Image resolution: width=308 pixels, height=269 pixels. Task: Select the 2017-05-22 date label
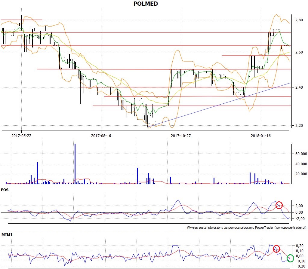[x=21, y=136]
